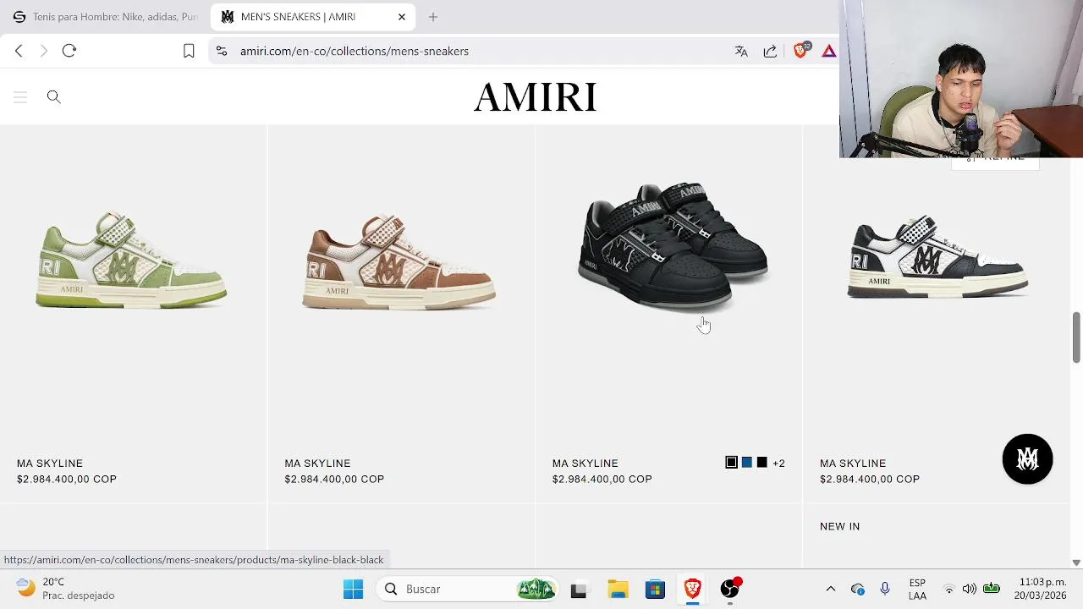Open the all-black MA Skyline sneaker image
1083x609 pixels.
[x=673, y=247]
